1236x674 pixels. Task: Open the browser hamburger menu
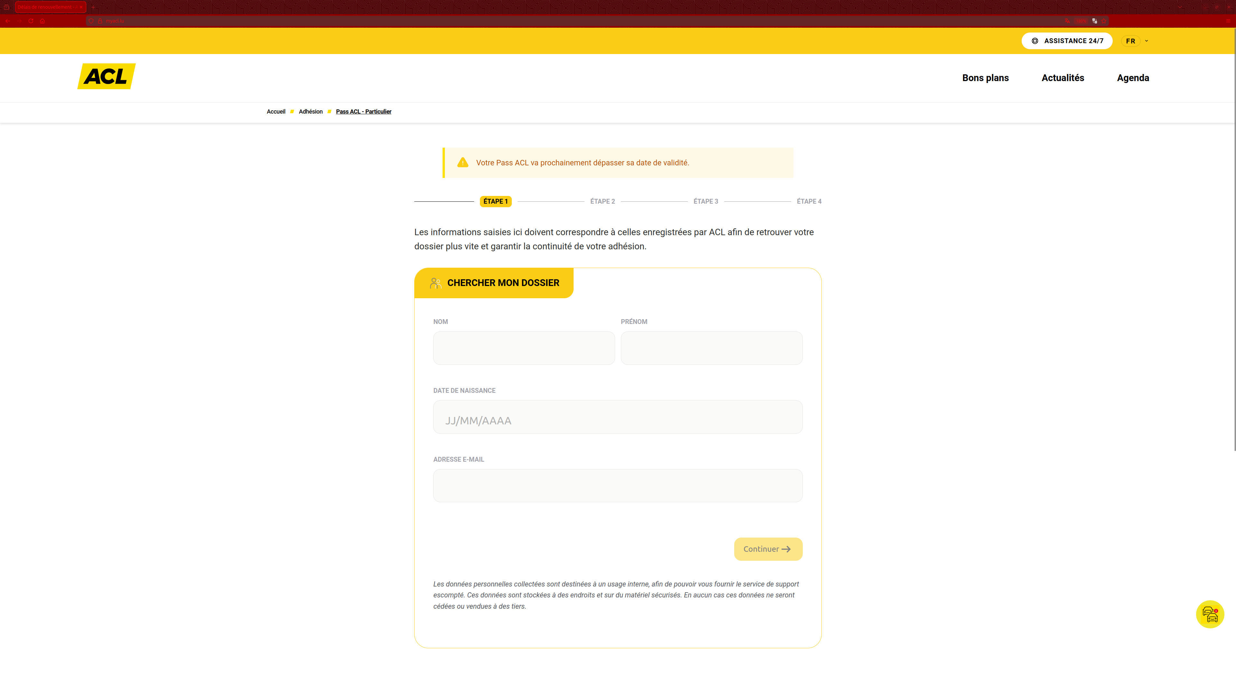coord(1228,21)
